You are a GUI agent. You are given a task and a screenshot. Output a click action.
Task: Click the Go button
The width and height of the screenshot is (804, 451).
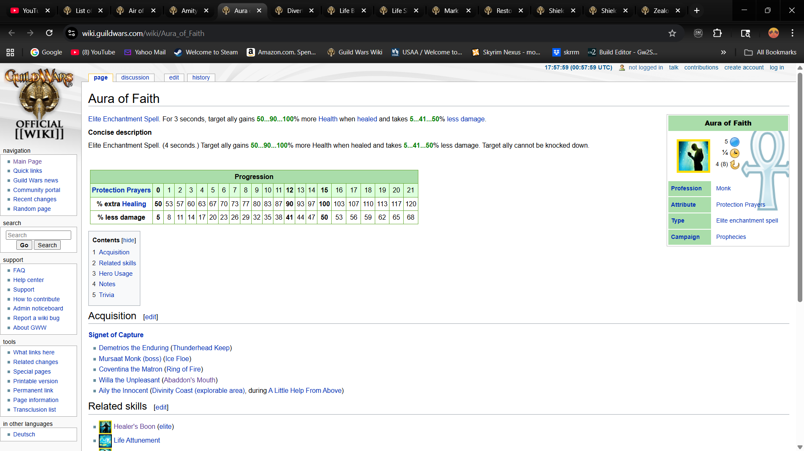click(24, 245)
